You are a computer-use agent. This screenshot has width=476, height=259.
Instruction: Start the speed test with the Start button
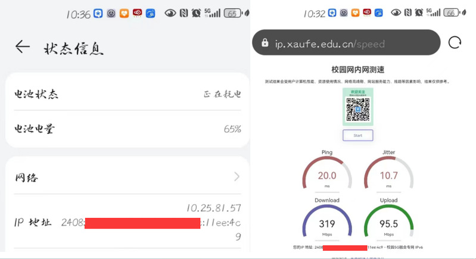358,135
